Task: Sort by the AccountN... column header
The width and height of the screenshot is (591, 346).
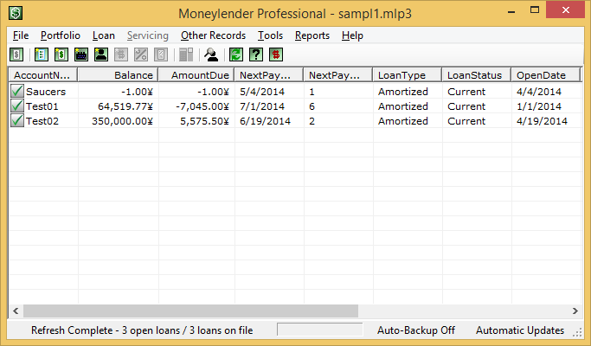Action: (43, 75)
